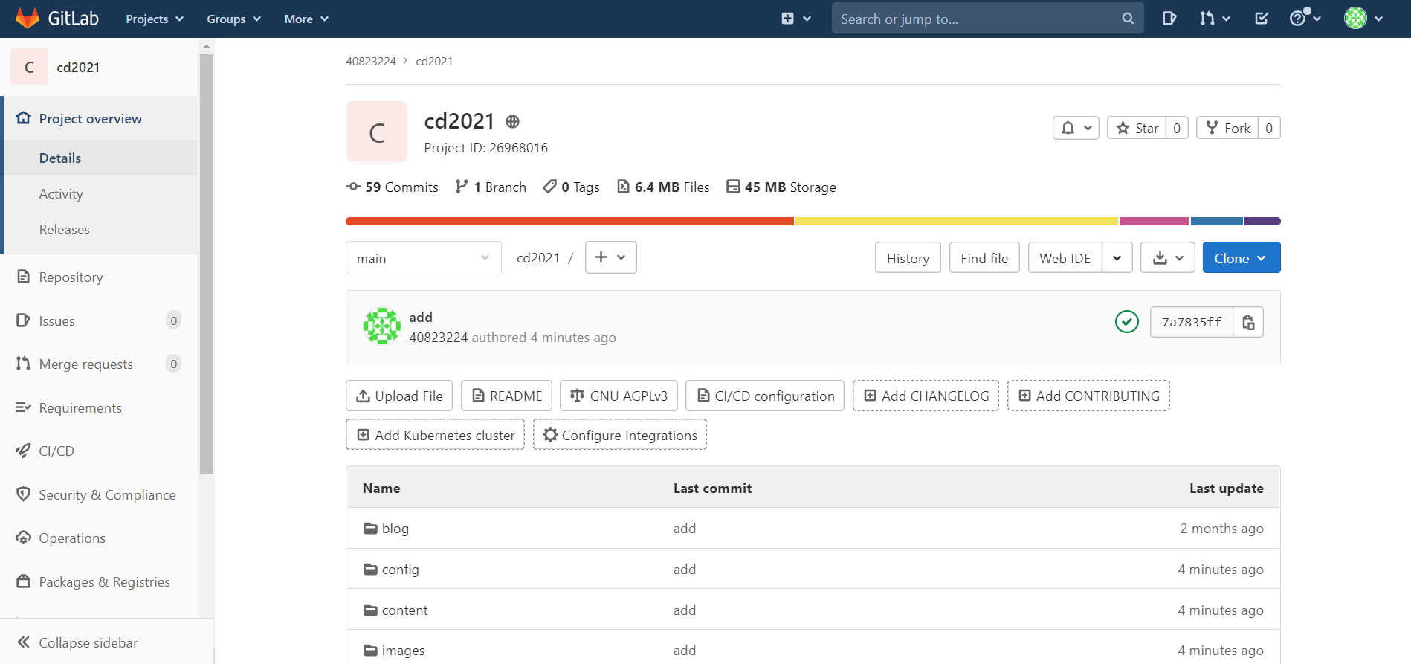Click the red segment of language bar
1411x664 pixels.
click(569, 221)
